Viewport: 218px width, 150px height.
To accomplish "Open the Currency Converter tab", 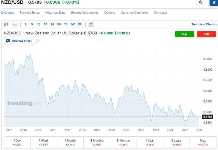I will [x=134, y=13].
